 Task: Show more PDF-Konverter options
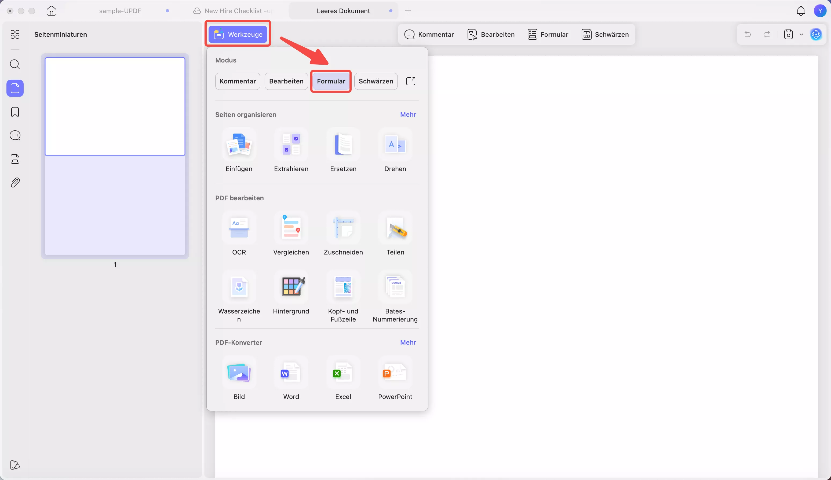click(408, 342)
